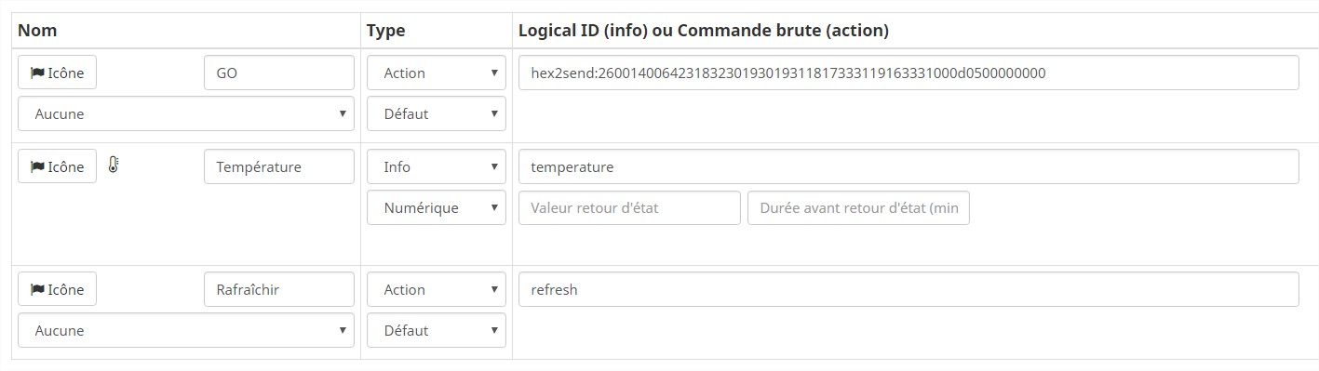The height and width of the screenshot is (371, 1319).
Task: Select the thermometer icon beside Température
Action: click(114, 166)
